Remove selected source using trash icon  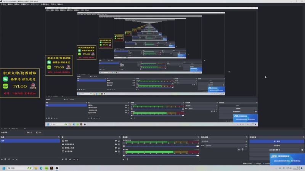(66, 159)
